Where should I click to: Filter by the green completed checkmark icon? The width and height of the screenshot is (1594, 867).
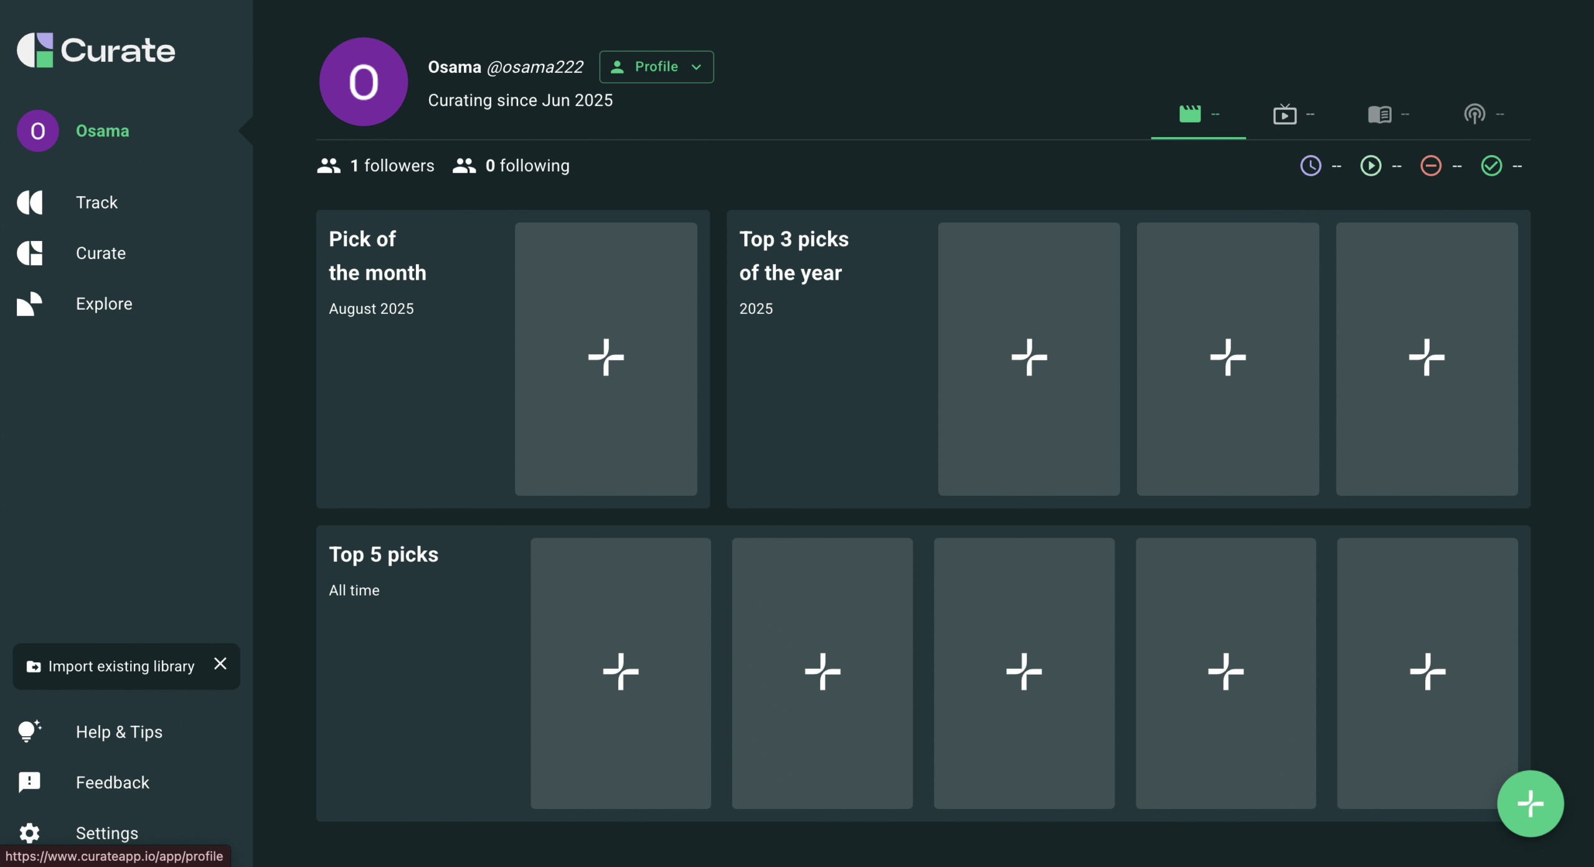(1491, 166)
